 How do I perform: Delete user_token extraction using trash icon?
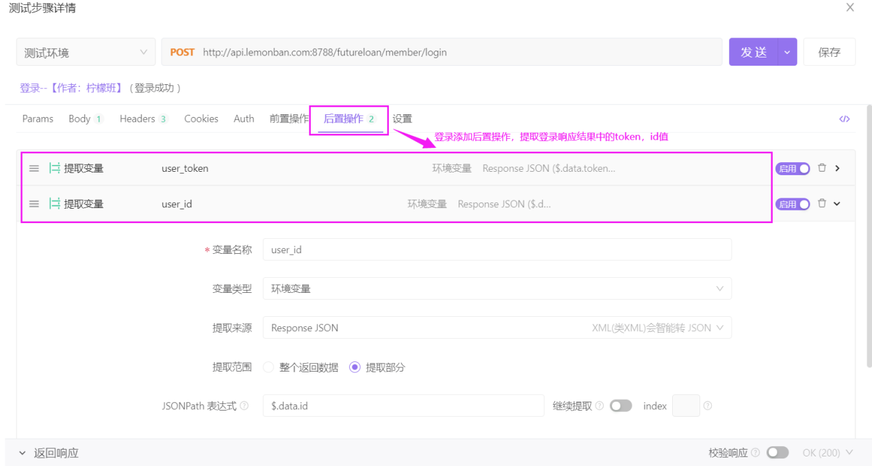click(821, 168)
